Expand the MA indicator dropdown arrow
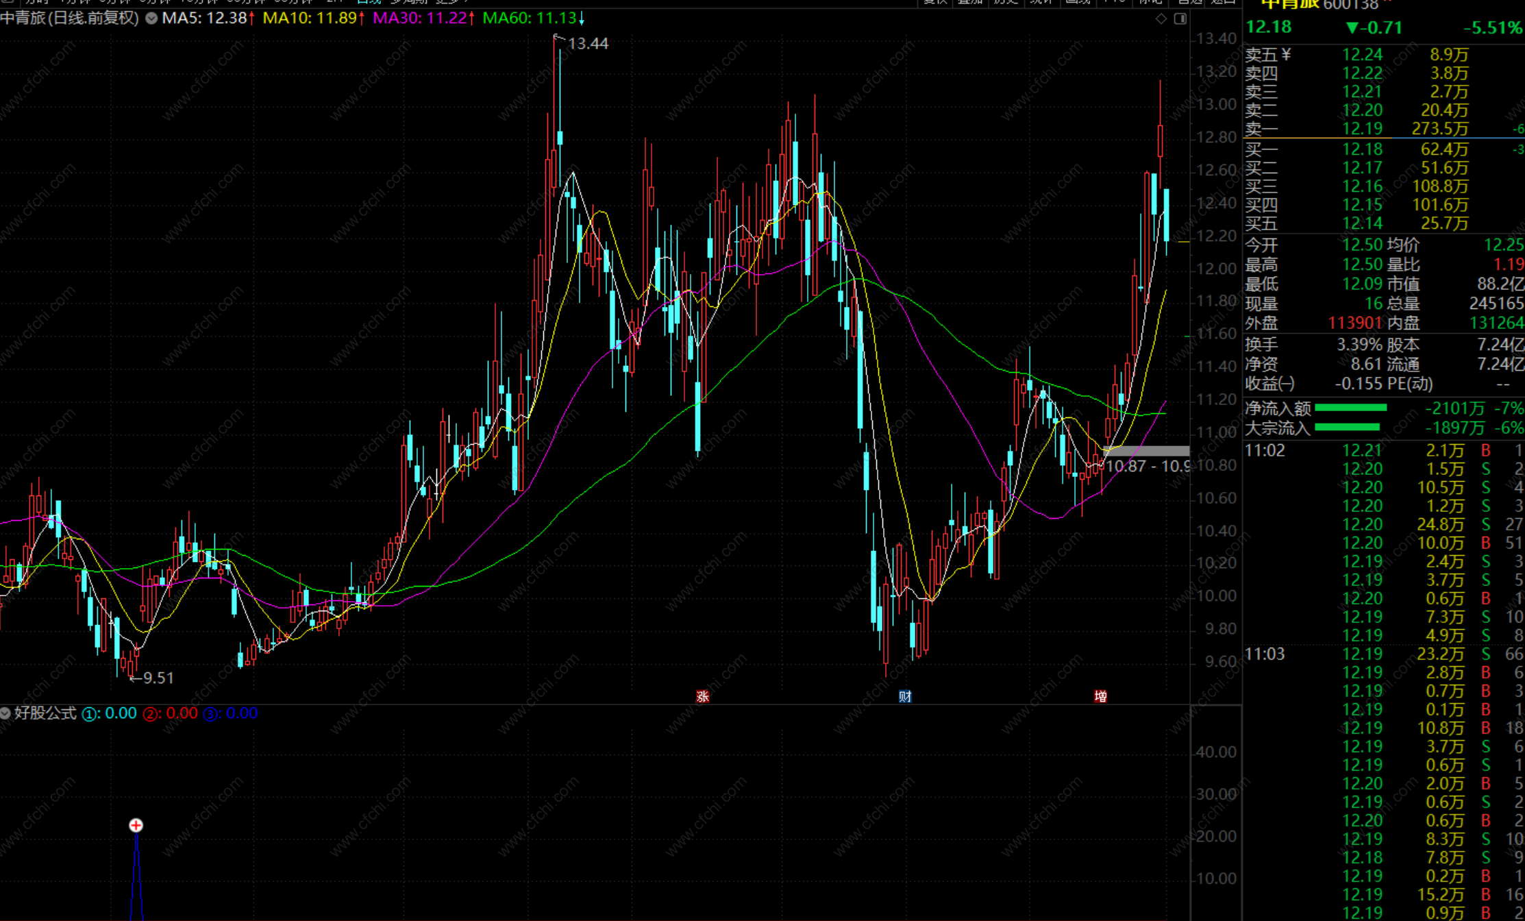The width and height of the screenshot is (1525, 921). click(151, 19)
